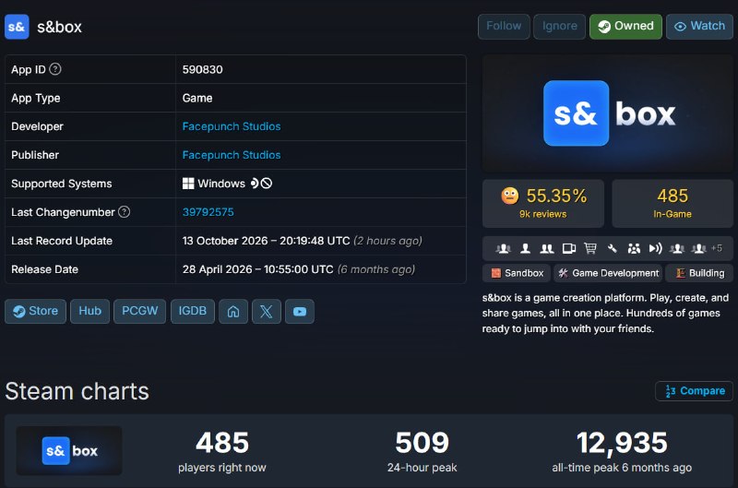Open the PCGW link button
The height and width of the screenshot is (488, 738).
point(140,312)
